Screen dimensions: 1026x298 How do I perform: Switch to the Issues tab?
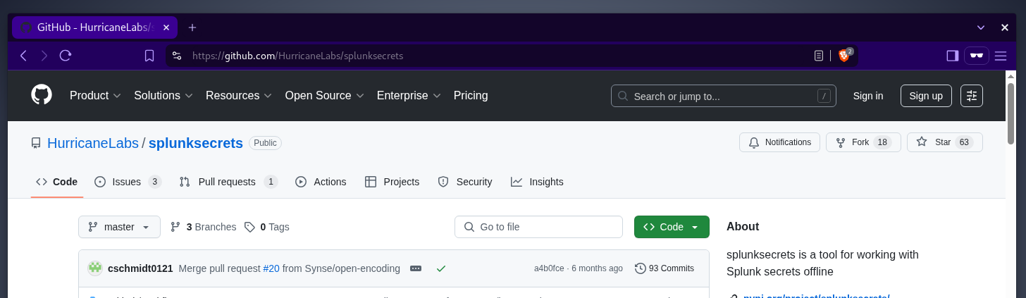pos(128,182)
